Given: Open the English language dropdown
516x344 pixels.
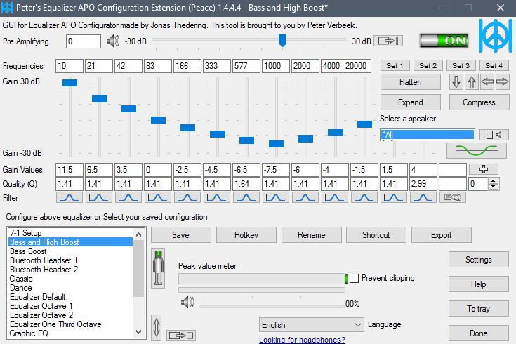Looking at the screenshot, I should coord(311,325).
